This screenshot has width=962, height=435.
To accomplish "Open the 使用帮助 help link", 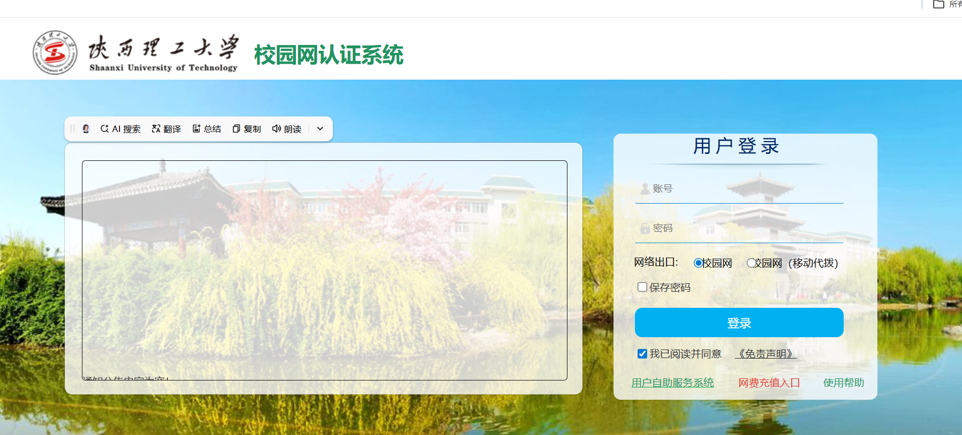I will click(844, 383).
